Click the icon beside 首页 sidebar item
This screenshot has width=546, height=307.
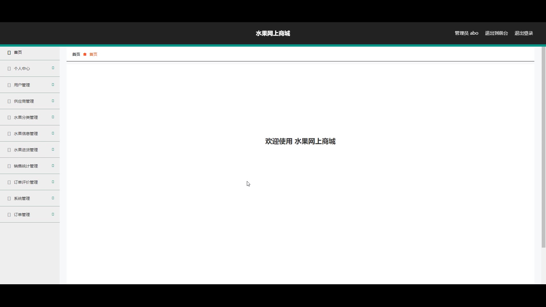click(9, 53)
